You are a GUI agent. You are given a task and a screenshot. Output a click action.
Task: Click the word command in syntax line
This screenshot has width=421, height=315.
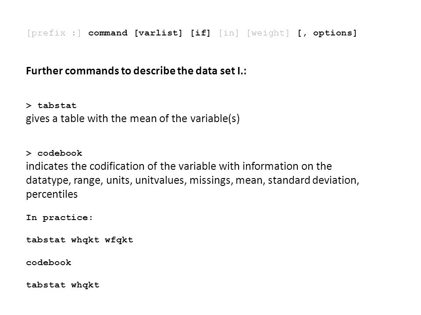108,33
